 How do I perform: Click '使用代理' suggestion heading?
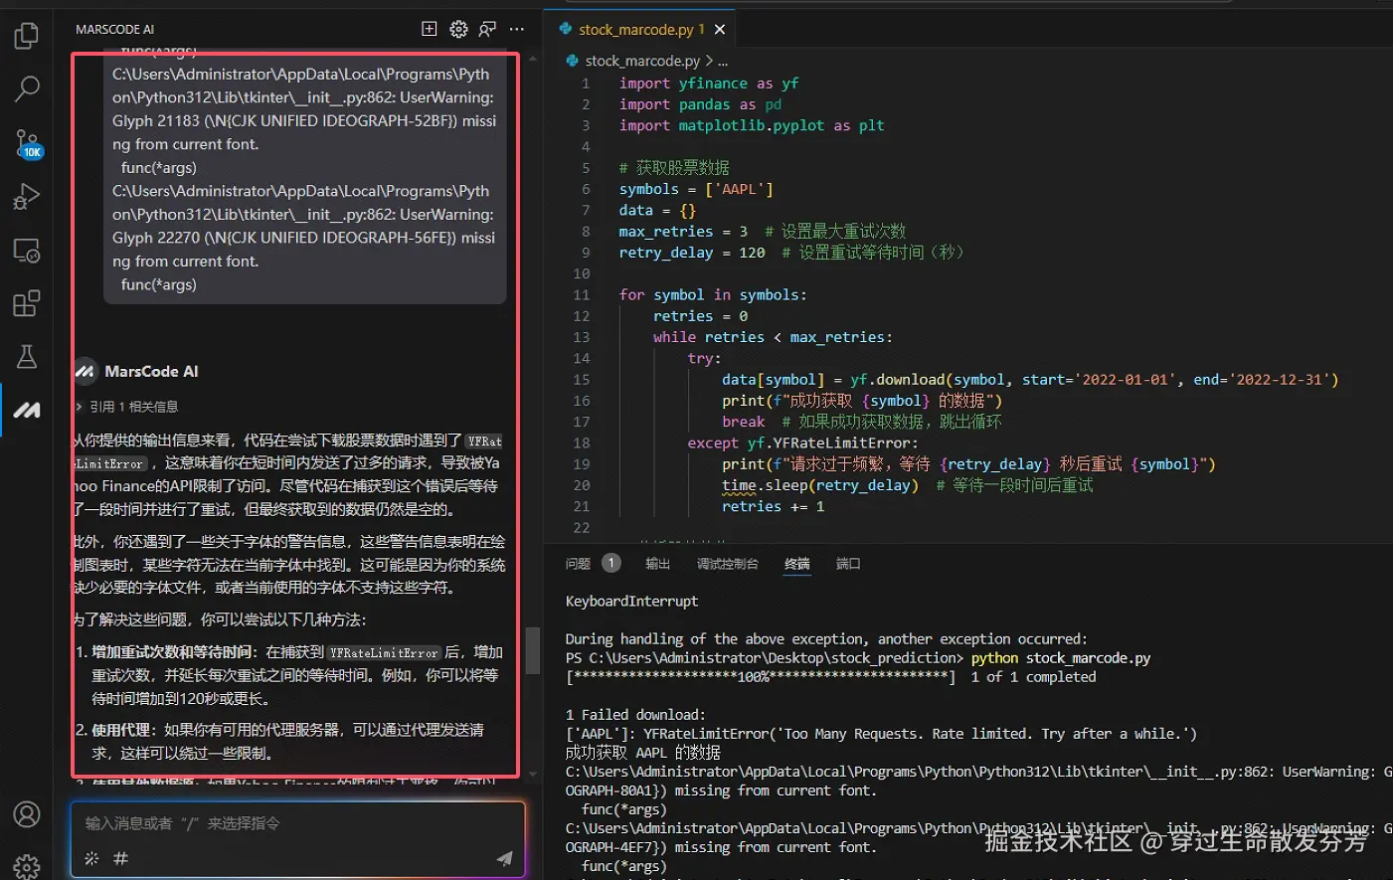tap(119, 730)
